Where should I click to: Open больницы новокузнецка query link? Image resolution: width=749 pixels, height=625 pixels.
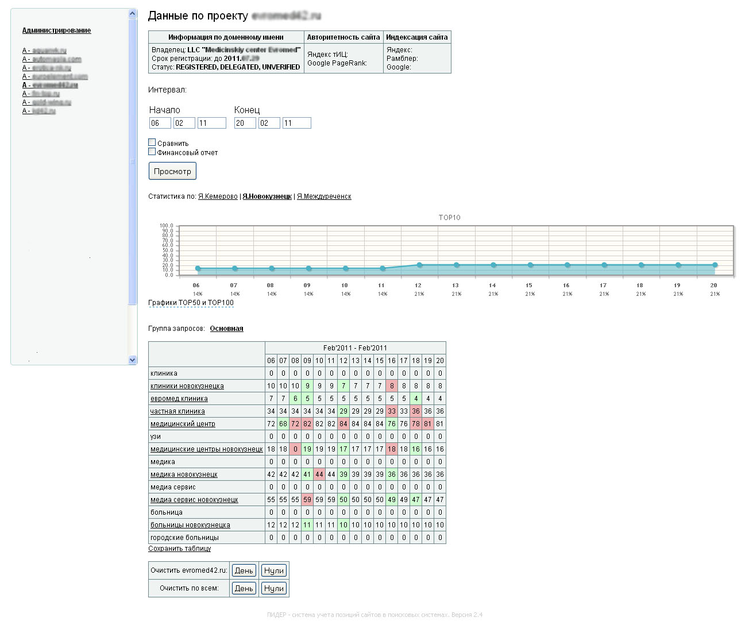(x=190, y=525)
